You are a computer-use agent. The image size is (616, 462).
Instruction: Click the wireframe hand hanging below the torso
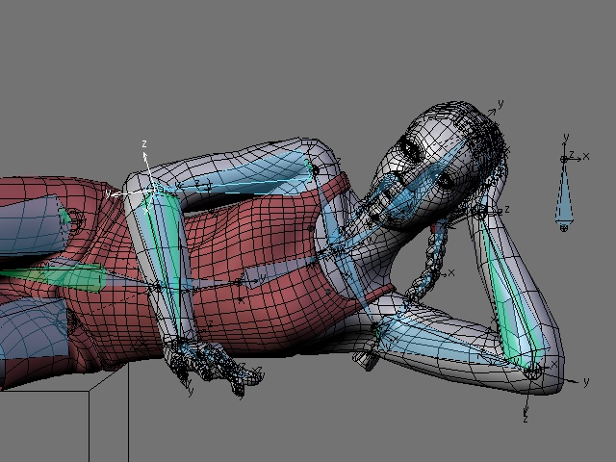(212, 364)
